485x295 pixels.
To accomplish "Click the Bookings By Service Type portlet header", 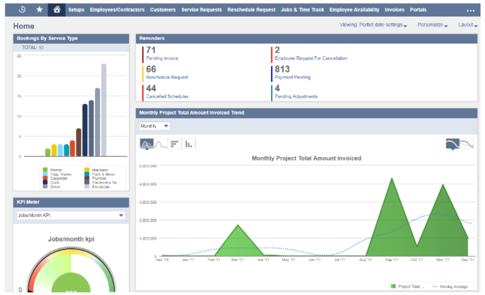I will pos(71,38).
